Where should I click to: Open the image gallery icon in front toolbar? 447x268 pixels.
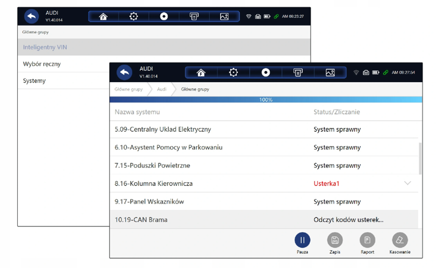click(330, 73)
